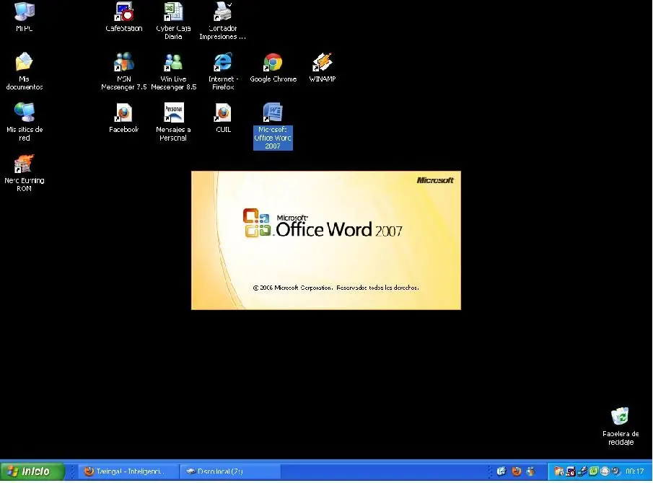Click the taskbar clock showing 00:17

pyautogui.click(x=635, y=471)
